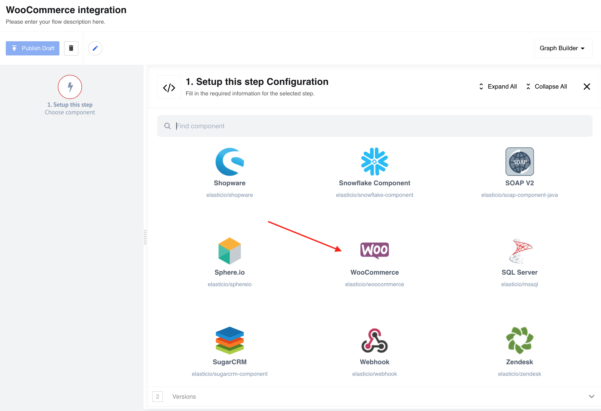Click the elasticio/soap-component-java text
Image resolution: width=601 pixels, height=411 pixels.
519,195
